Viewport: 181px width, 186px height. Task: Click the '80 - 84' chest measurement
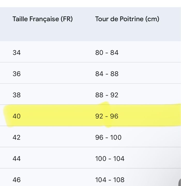click(107, 53)
